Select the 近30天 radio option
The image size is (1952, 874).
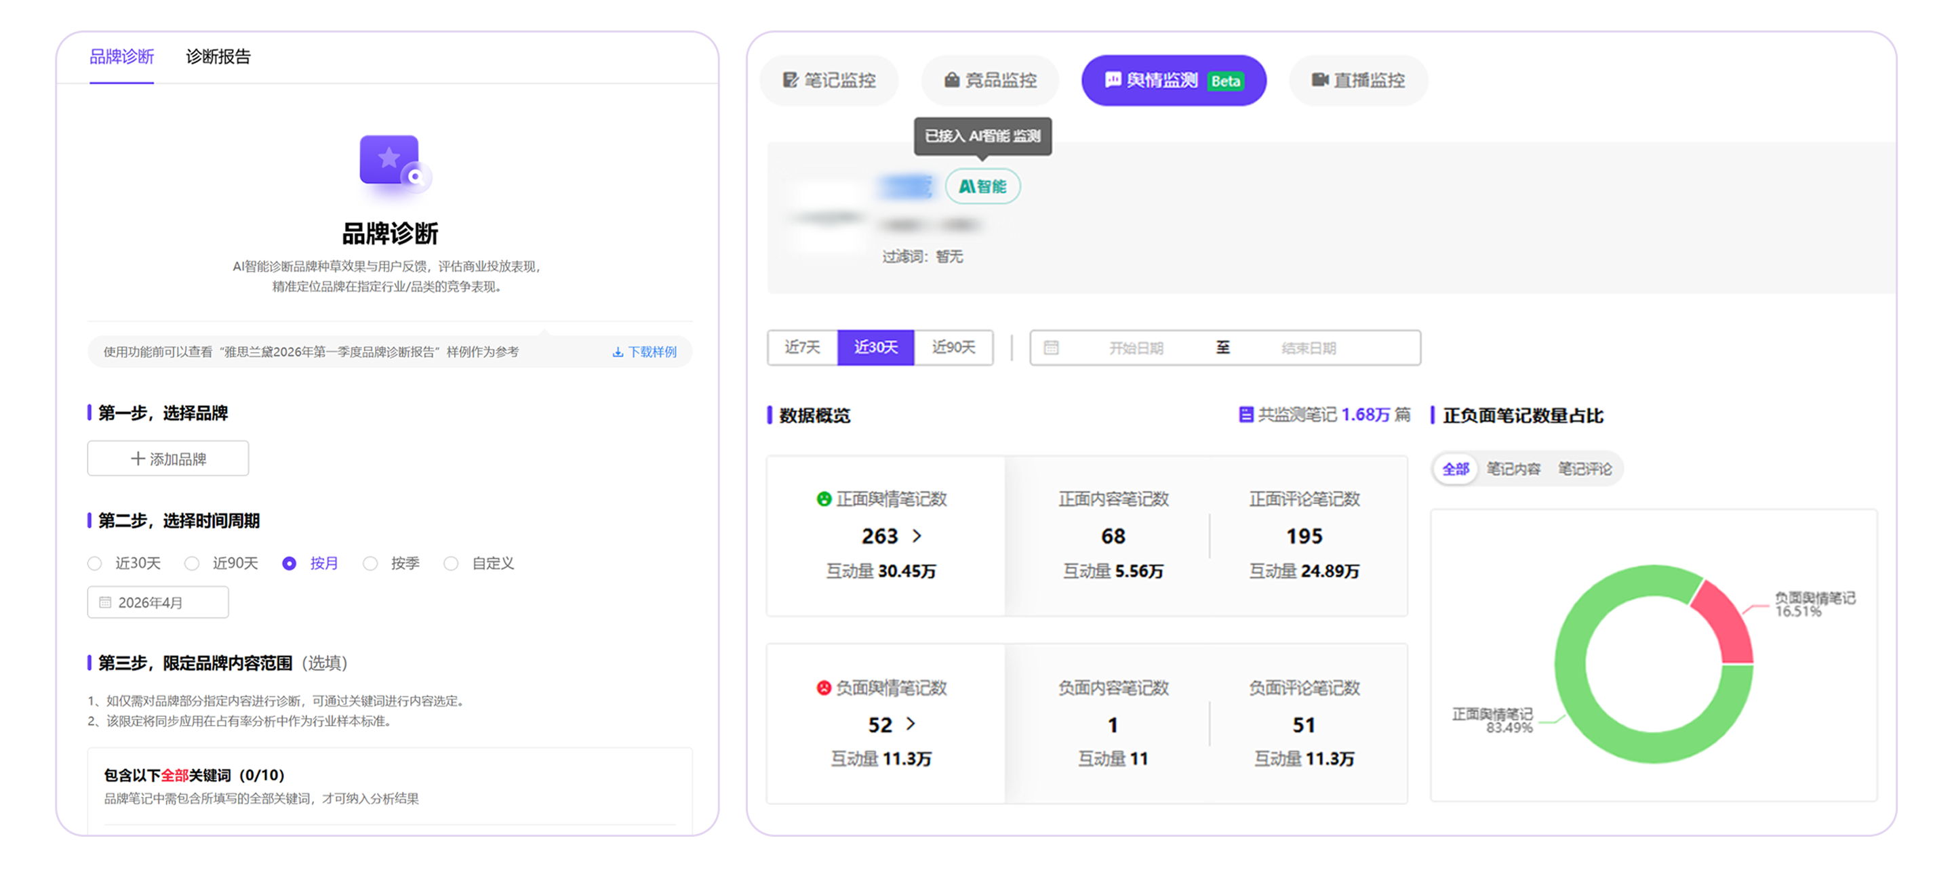click(x=95, y=564)
